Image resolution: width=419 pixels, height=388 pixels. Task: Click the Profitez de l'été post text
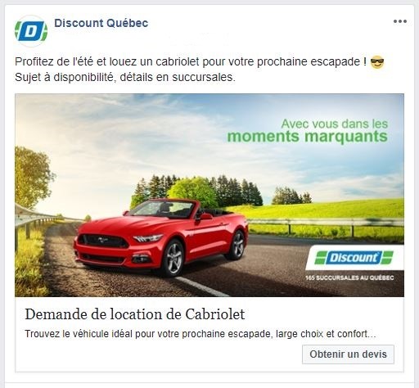(191, 61)
